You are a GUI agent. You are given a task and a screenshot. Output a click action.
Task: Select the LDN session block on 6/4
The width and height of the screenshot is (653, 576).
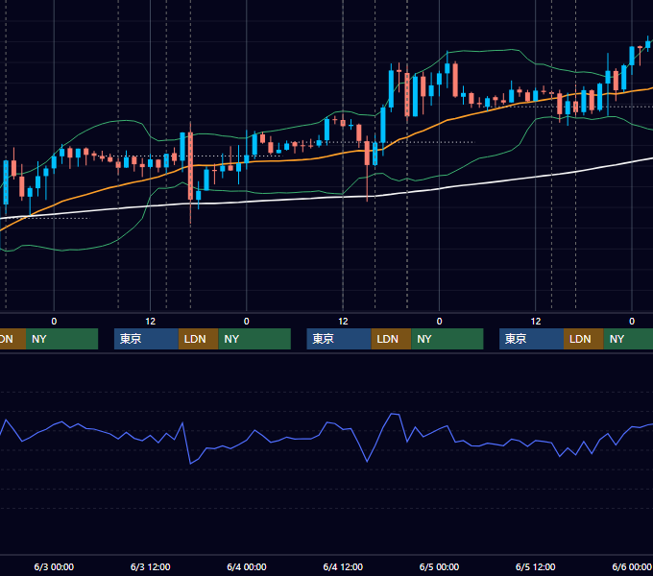[x=391, y=339]
